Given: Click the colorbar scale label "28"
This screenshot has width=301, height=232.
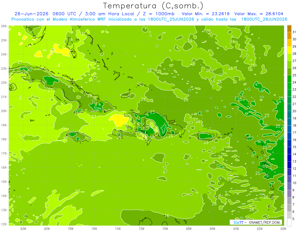Looking at the screenshot, I should [294, 54].
